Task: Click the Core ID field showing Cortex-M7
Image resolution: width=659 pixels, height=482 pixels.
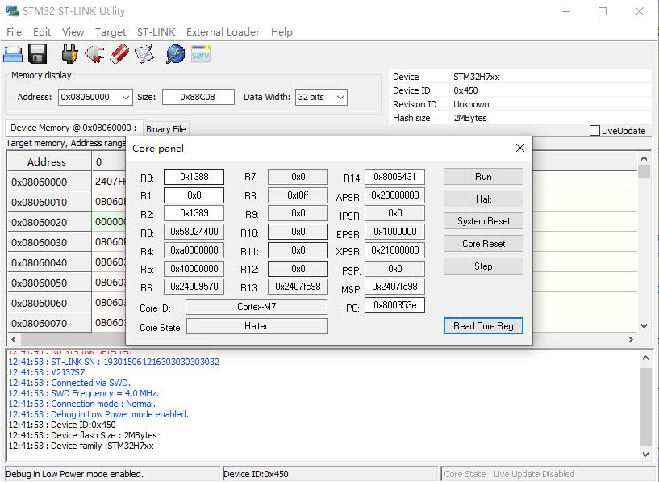Action: coord(257,307)
